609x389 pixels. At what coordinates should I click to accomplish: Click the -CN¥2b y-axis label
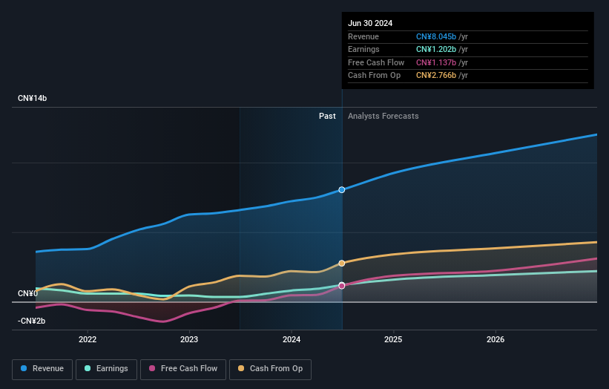31,321
